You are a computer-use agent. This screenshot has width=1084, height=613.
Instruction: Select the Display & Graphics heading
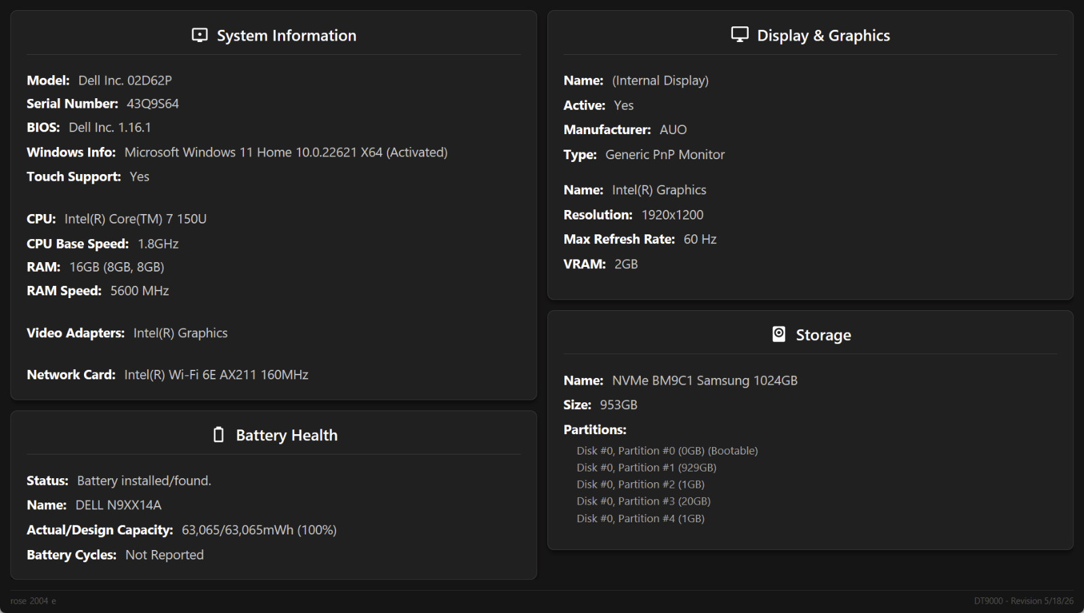tap(823, 35)
